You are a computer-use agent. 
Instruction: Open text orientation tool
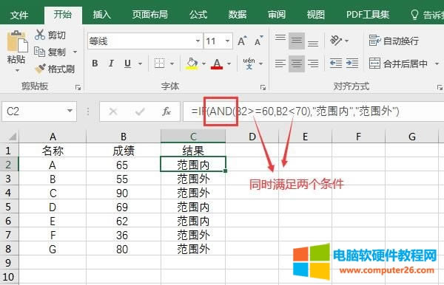336,41
